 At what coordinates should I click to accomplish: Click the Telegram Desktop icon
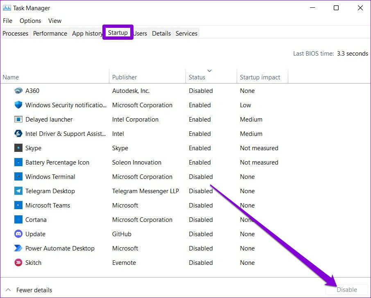point(18,191)
